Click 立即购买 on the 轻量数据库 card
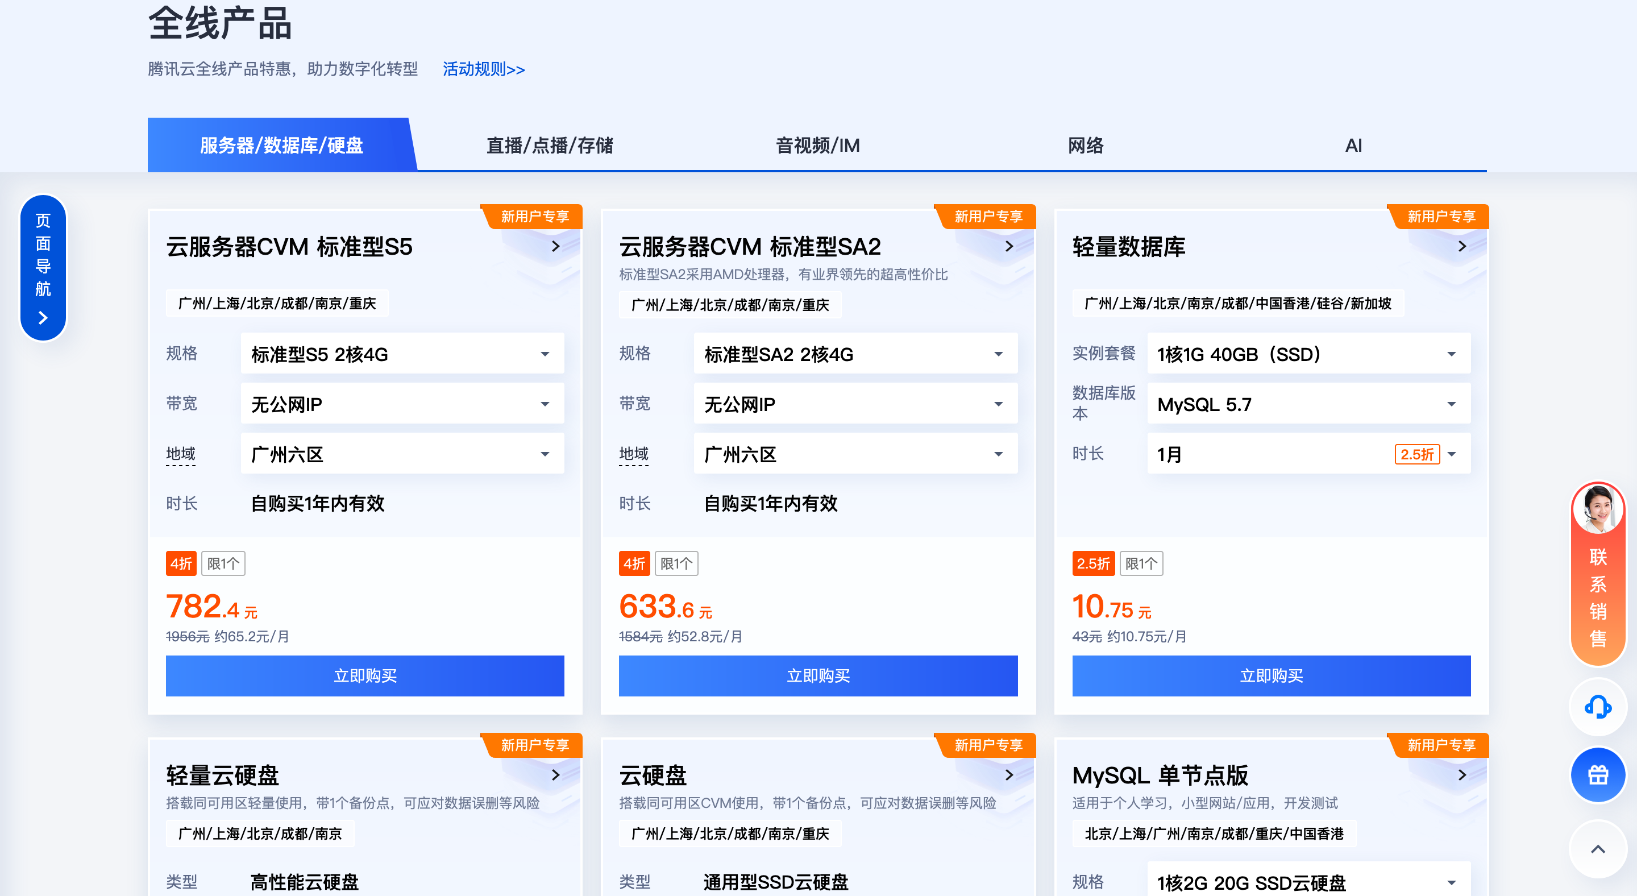 pos(1270,675)
